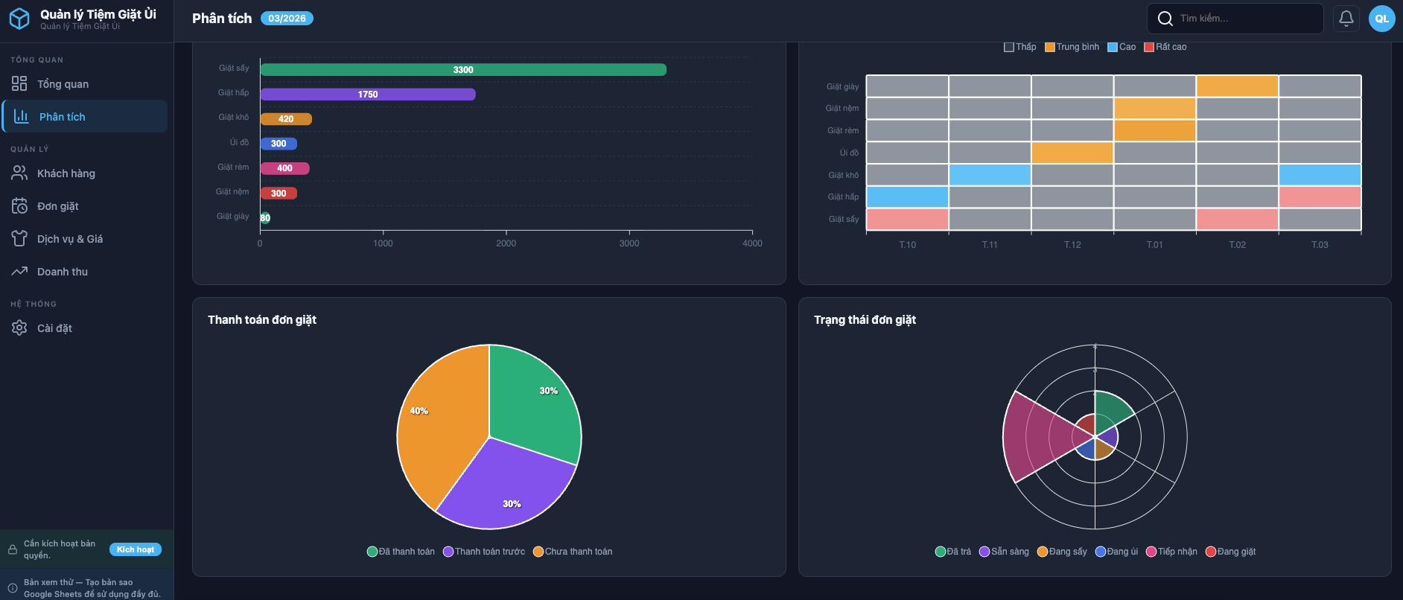Toggle the Trung bình heatmap legend
1403x600 pixels.
point(1072,47)
